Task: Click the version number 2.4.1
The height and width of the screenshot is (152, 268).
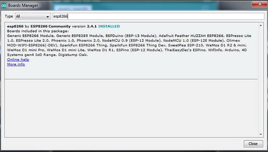Action: pos(92,26)
